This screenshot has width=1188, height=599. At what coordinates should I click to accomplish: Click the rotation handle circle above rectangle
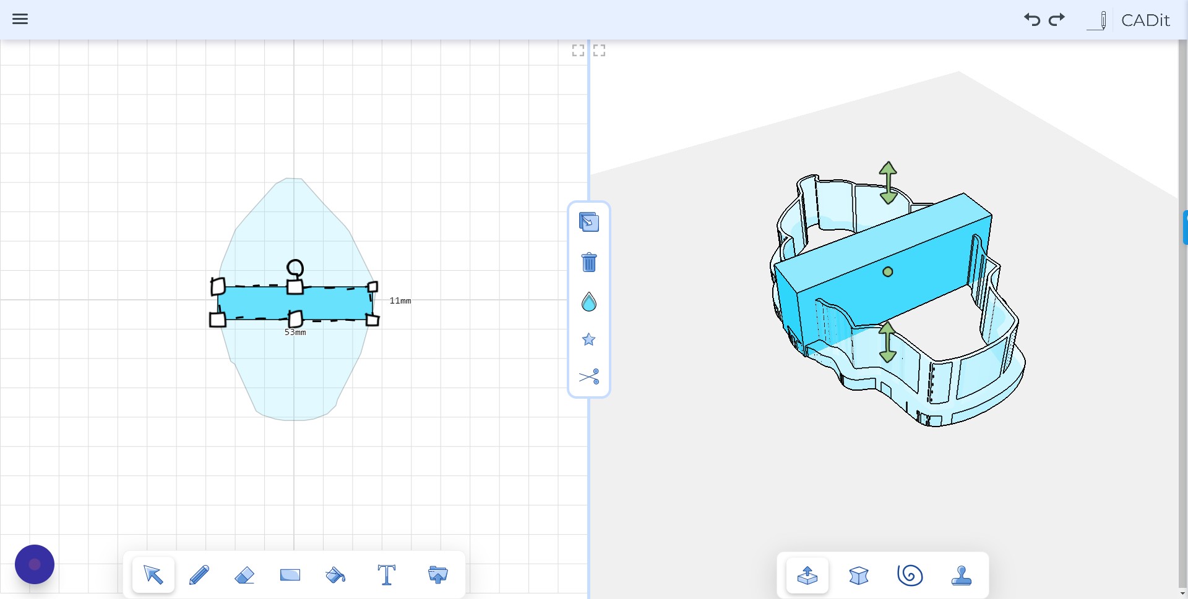pos(295,268)
